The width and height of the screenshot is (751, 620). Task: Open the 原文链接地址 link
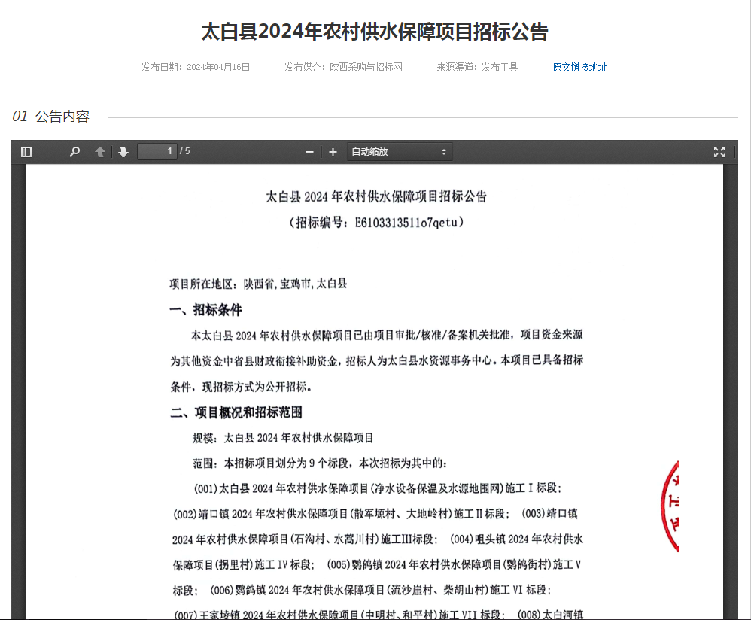578,67
